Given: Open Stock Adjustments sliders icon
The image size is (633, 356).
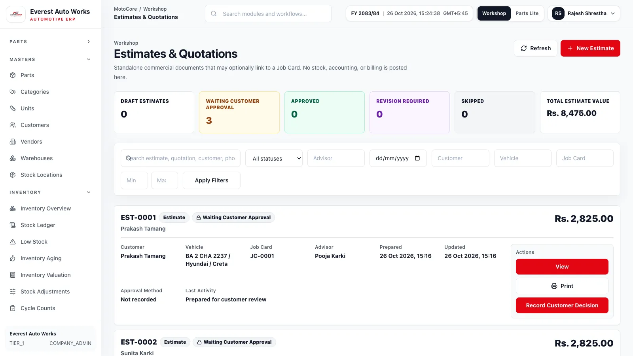Looking at the screenshot, I should click(13, 292).
